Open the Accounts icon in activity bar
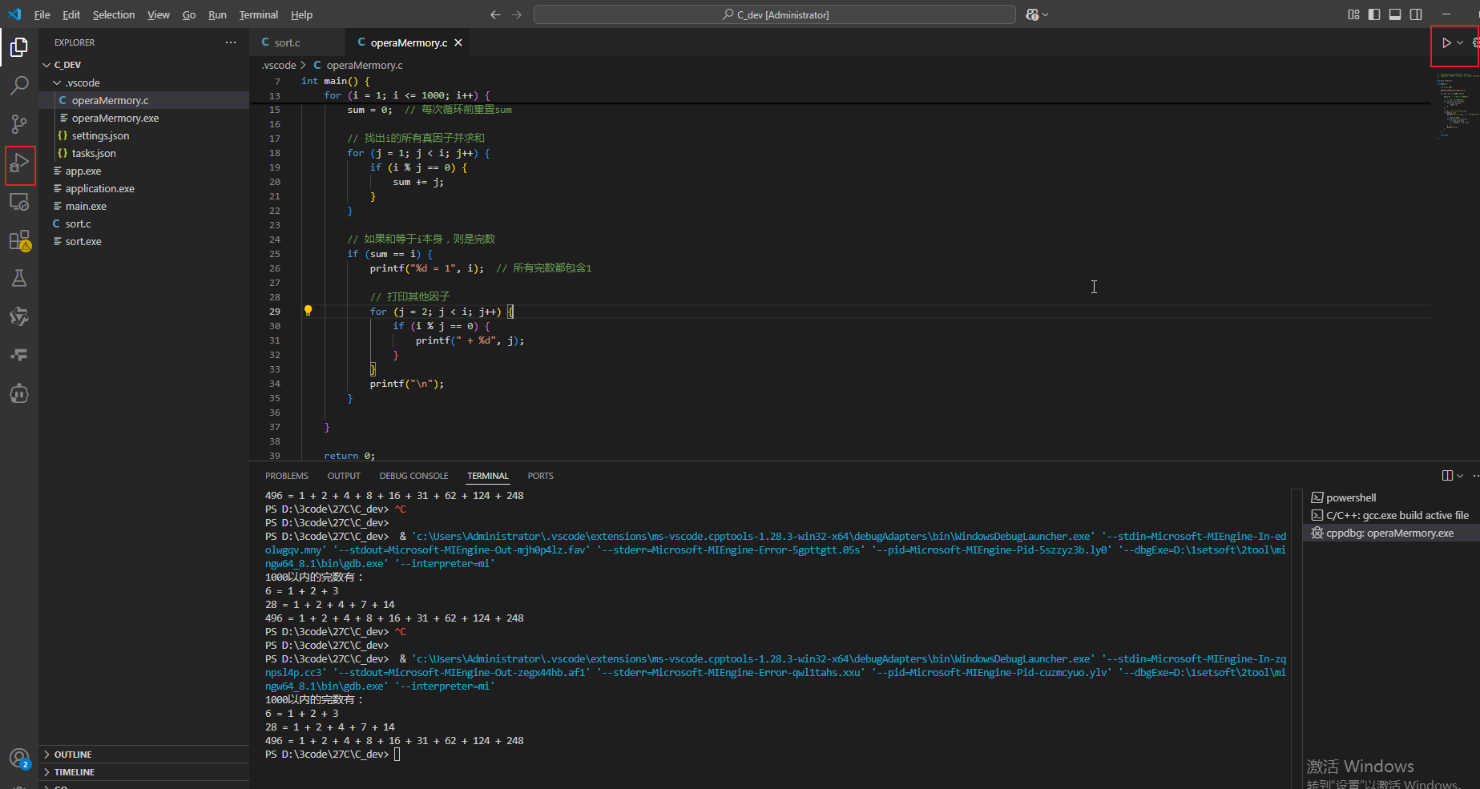 click(x=19, y=758)
